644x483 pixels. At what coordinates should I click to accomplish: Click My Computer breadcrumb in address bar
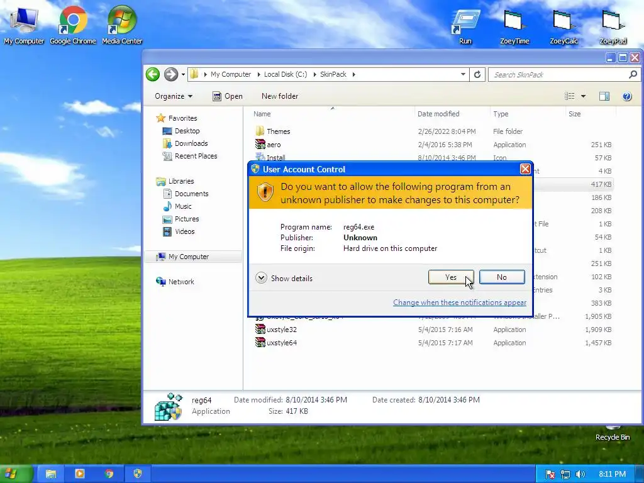click(230, 74)
